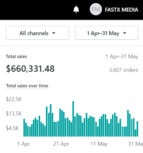Select the first bar at 1 Apr
143x153 pixels.
[x=24, y=128]
